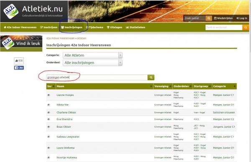This screenshot has width=251, height=162.
Task: Open the Categorie 'Alle Atleten' dropdown
Action: pos(92,55)
